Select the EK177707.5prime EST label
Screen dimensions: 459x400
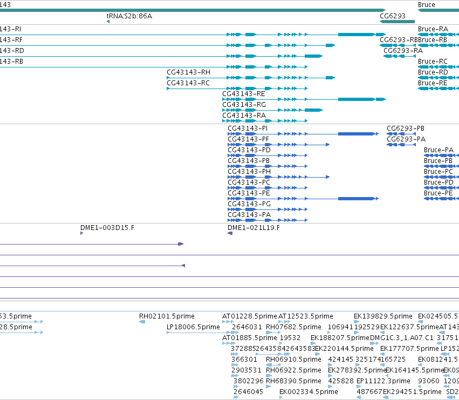[409, 349]
